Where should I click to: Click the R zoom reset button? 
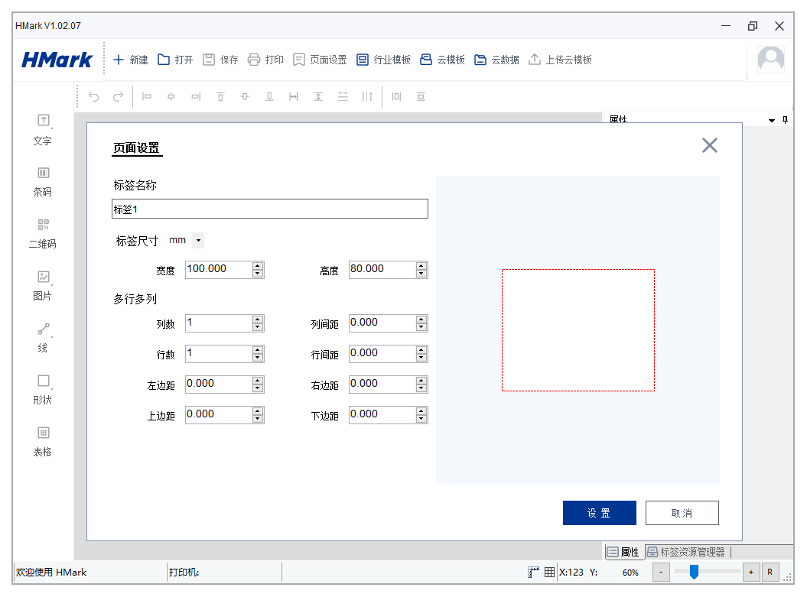click(x=770, y=572)
